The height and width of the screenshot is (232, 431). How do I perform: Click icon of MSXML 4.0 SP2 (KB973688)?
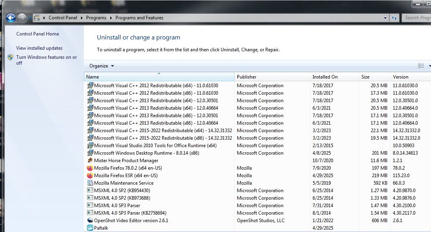coord(90,198)
